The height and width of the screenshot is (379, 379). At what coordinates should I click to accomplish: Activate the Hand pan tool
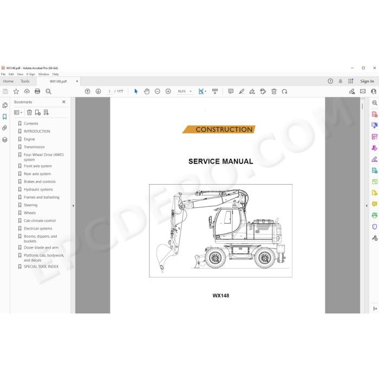[147, 92]
